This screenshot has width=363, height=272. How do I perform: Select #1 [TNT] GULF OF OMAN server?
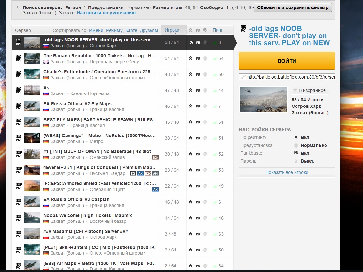click(x=122, y=154)
